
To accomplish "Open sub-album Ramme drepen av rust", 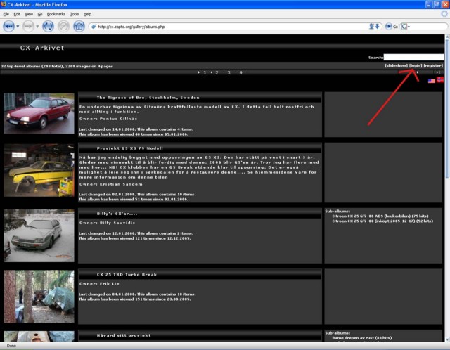I will point(361,337).
